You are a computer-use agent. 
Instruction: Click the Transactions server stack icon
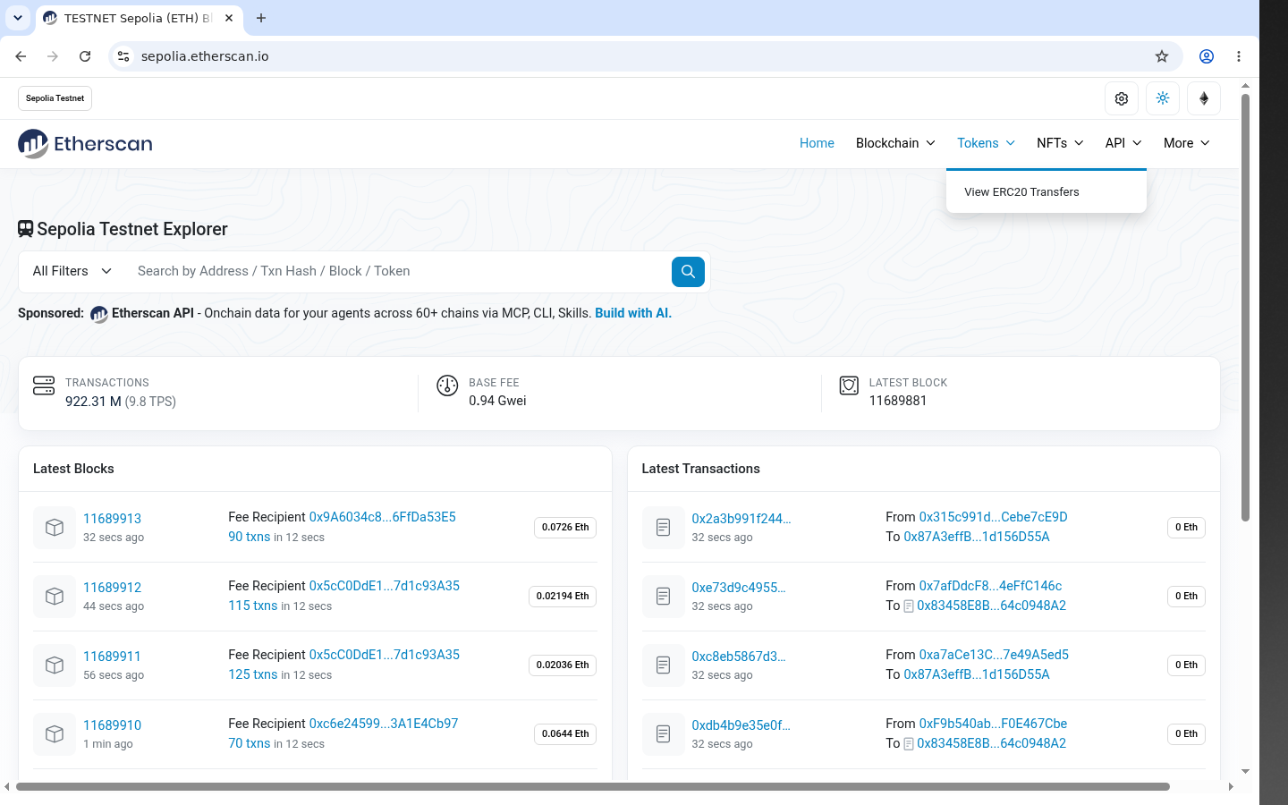click(x=44, y=386)
